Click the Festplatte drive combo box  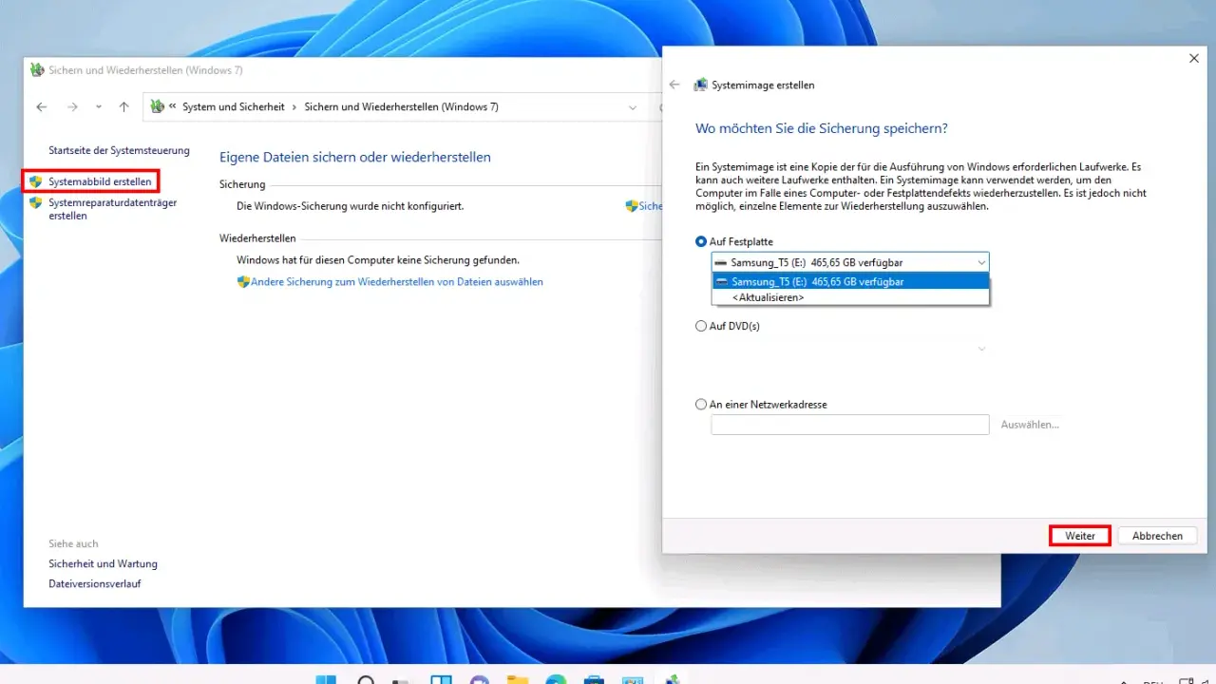pos(850,262)
